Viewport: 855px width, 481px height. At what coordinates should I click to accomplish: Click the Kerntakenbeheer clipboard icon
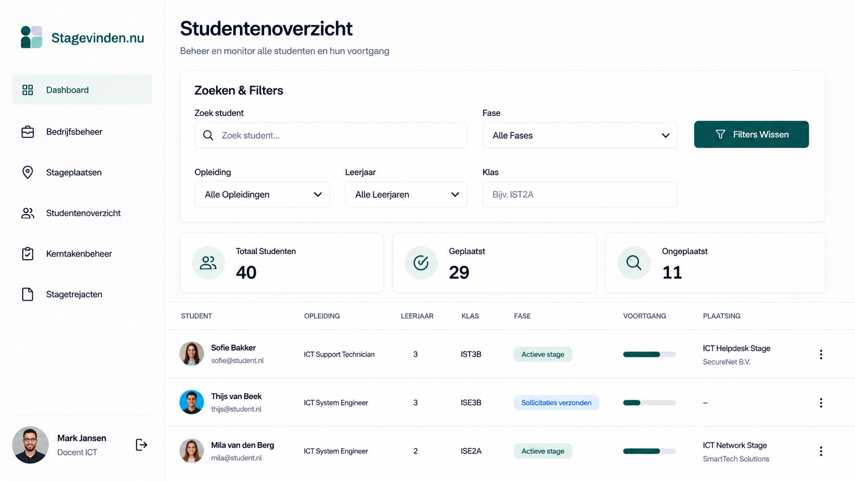[x=28, y=254]
